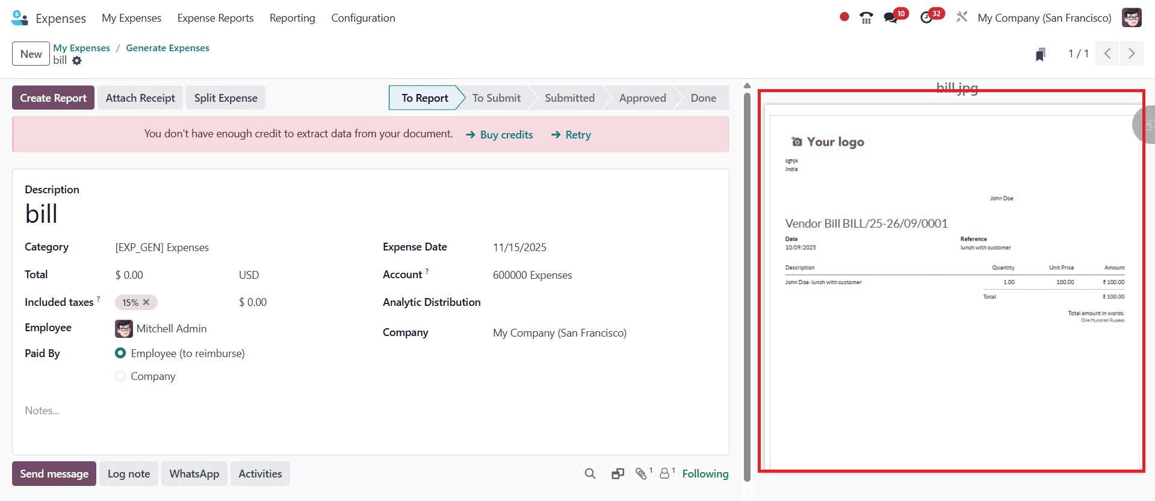Click Mitchell Admin's employee avatar
The width and height of the screenshot is (1155, 501).
click(x=124, y=329)
